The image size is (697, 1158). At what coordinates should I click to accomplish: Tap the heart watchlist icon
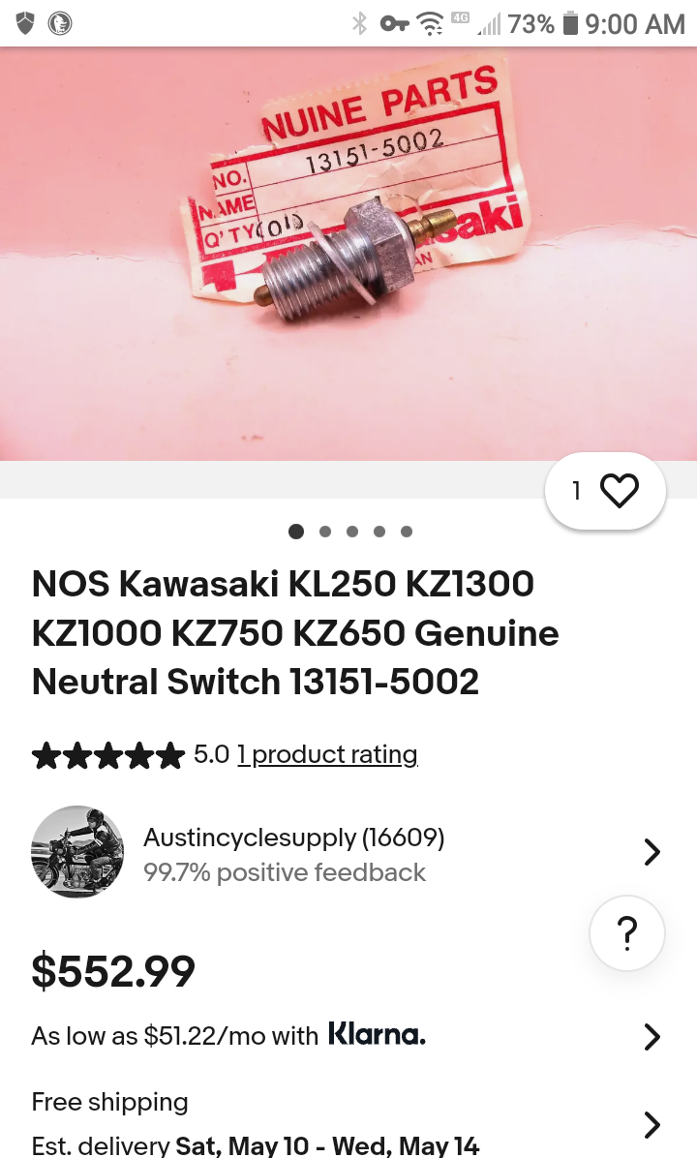pos(619,490)
